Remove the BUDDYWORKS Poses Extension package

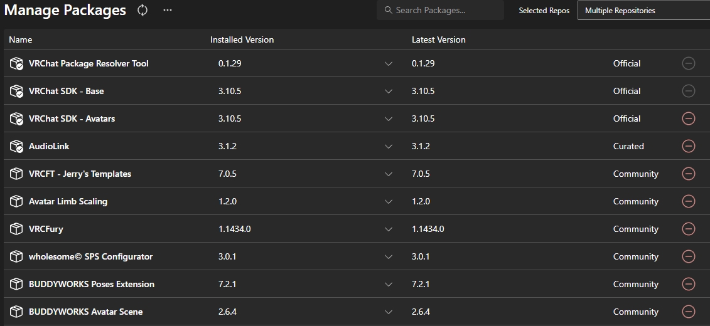coord(688,284)
